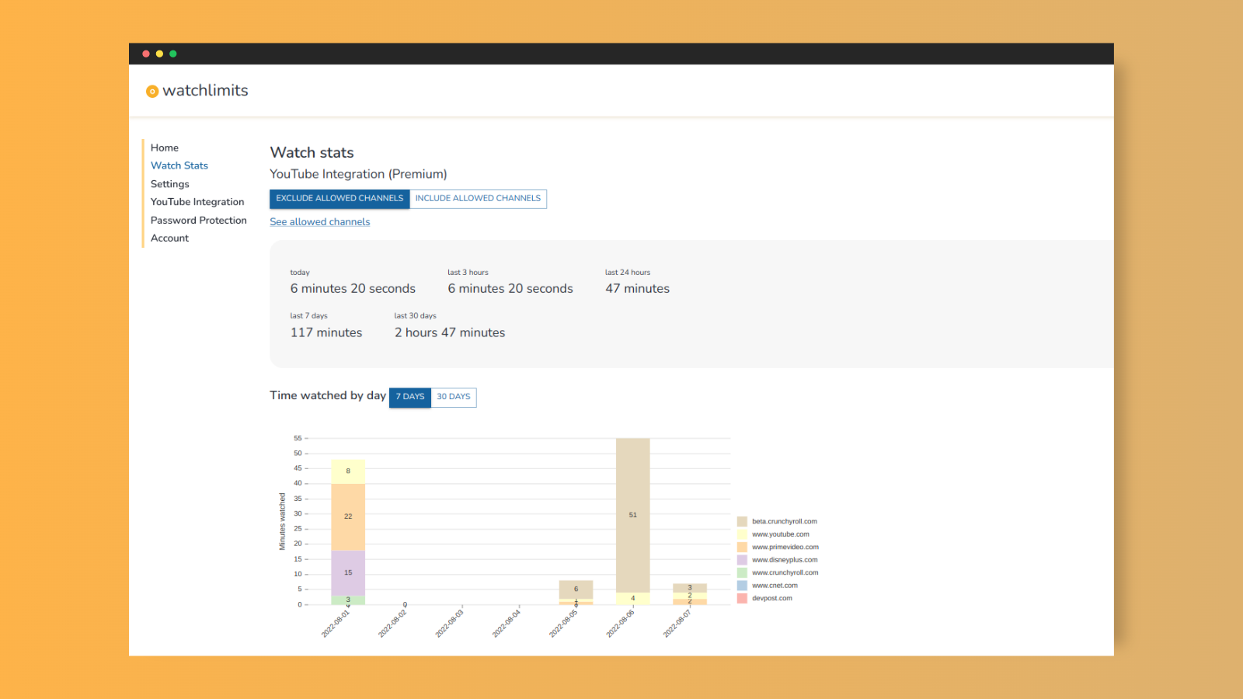Switch chart to 7 Days

(410, 397)
